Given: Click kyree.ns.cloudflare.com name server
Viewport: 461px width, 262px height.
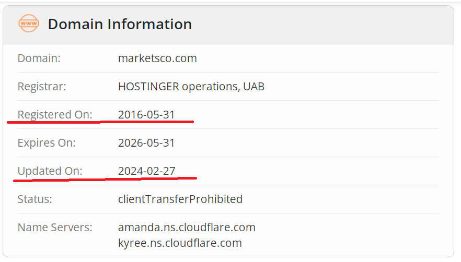Looking at the screenshot, I should [x=180, y=243].
